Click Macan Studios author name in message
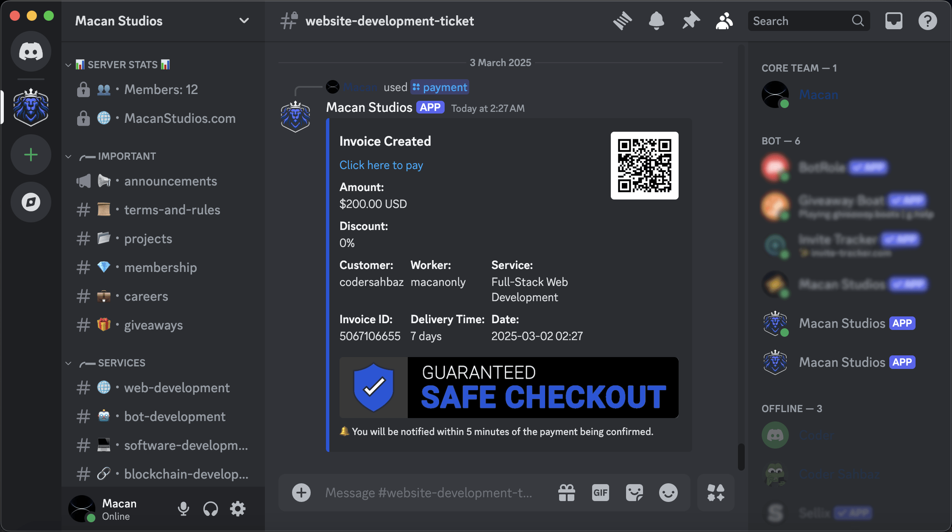This screenshot has height=532, width=952. tap(369, 108)
